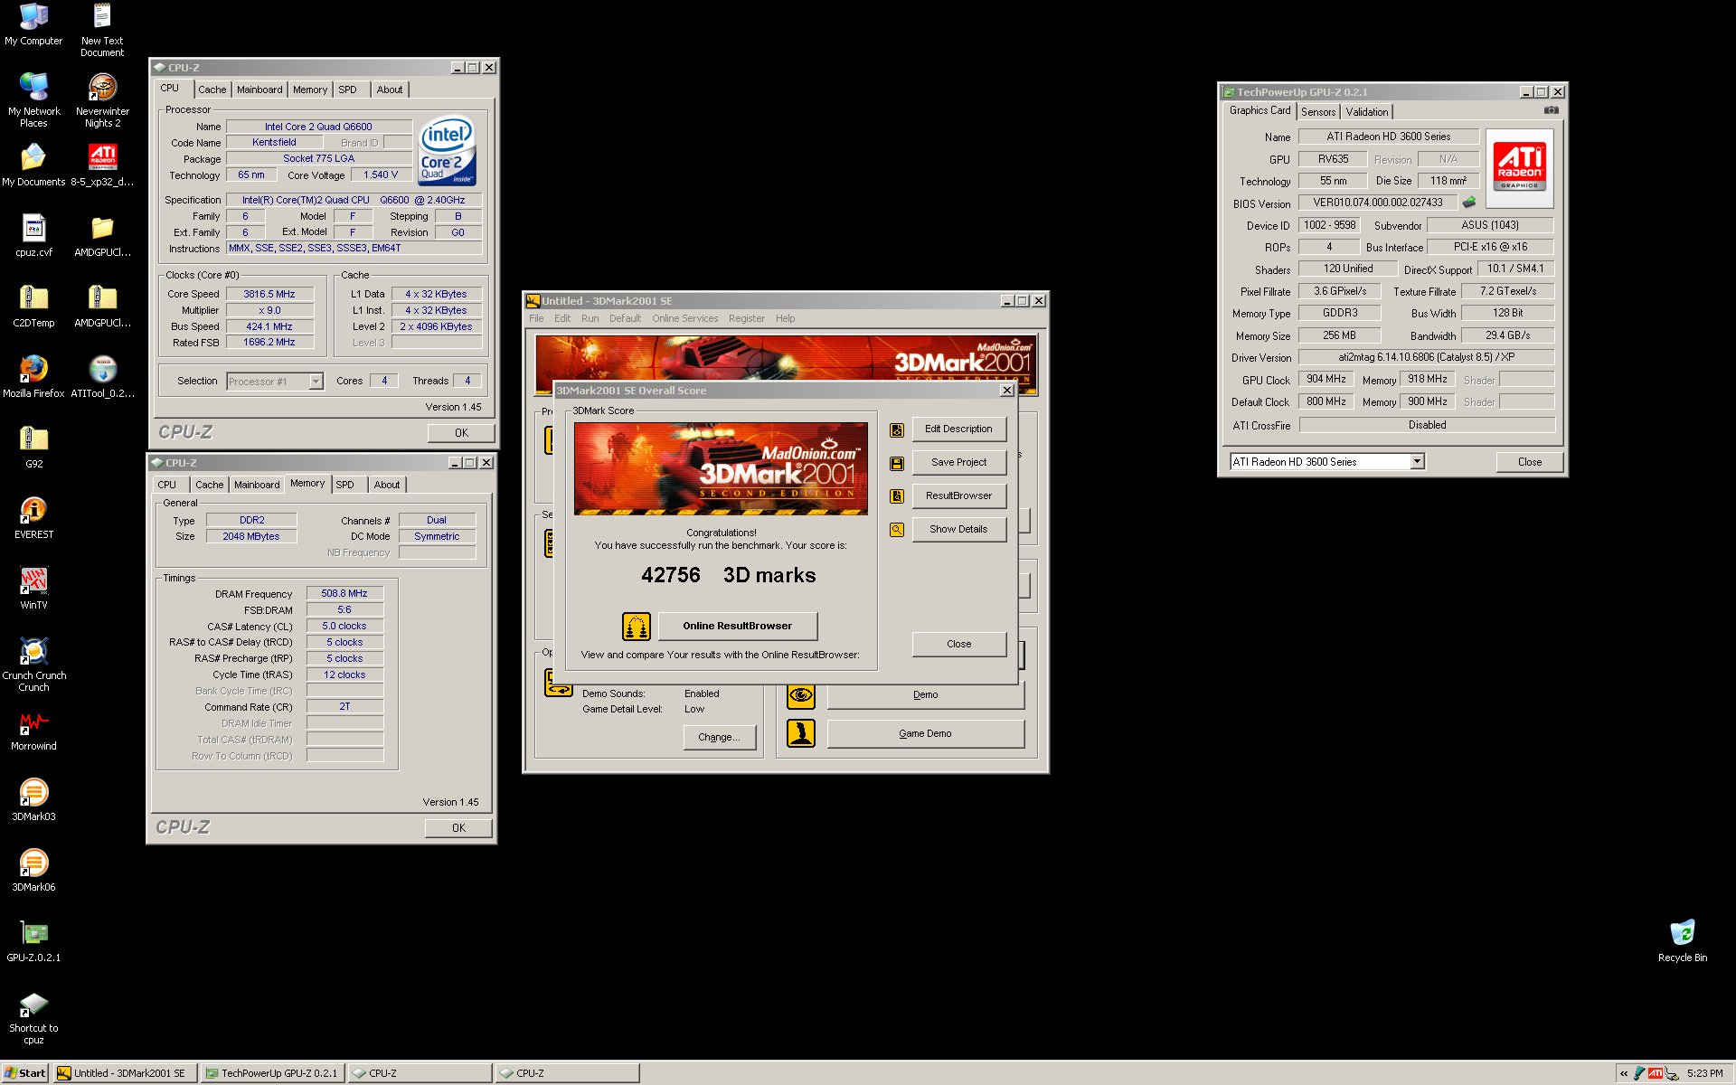Click GPU Clock 904 MHz field
Image resolution: width=1736 pixels, height=1085 pixels.
tap(1326, 380)
